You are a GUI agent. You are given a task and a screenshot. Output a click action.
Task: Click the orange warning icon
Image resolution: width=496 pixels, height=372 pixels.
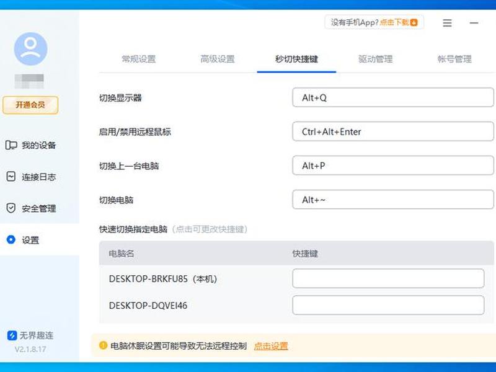point(103,345)
